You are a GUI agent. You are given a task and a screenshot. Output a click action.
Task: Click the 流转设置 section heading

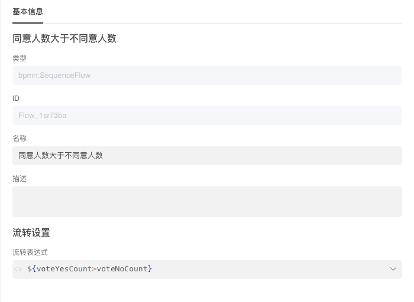pos(31,232)
